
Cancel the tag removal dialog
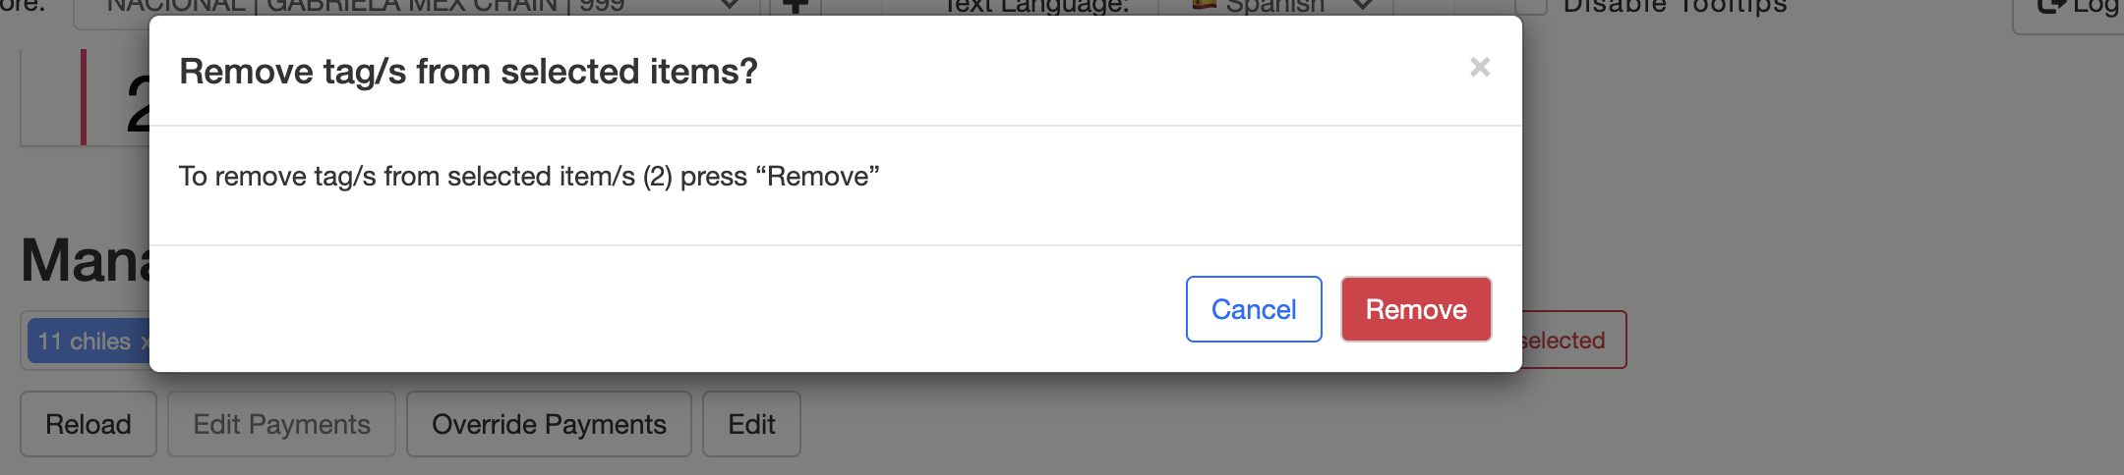[1254, 309]
